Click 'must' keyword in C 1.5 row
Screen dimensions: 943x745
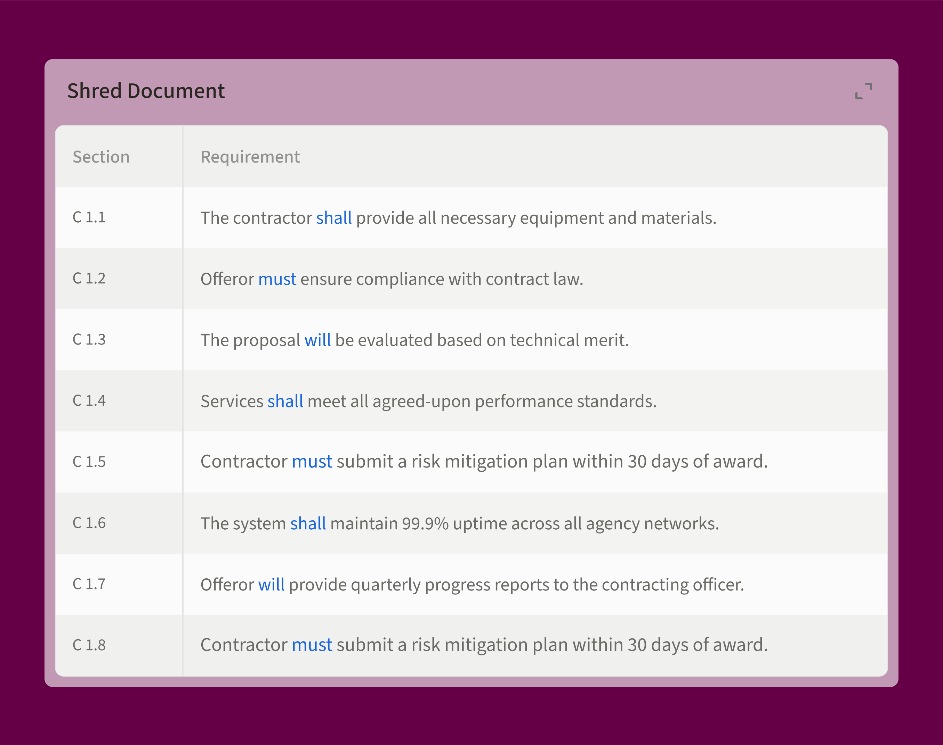click(x=312, y=462)
